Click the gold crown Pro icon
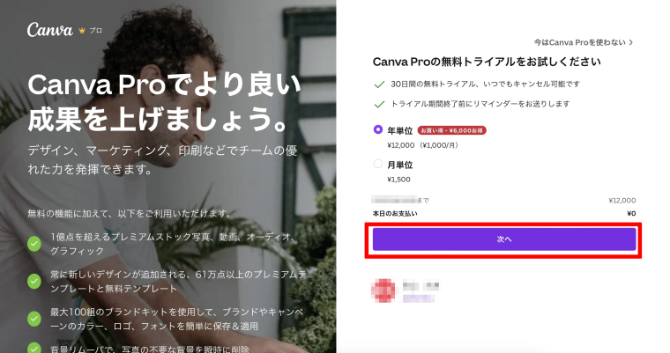This screenshot has width=670, height=353. [x=82, y=30]
